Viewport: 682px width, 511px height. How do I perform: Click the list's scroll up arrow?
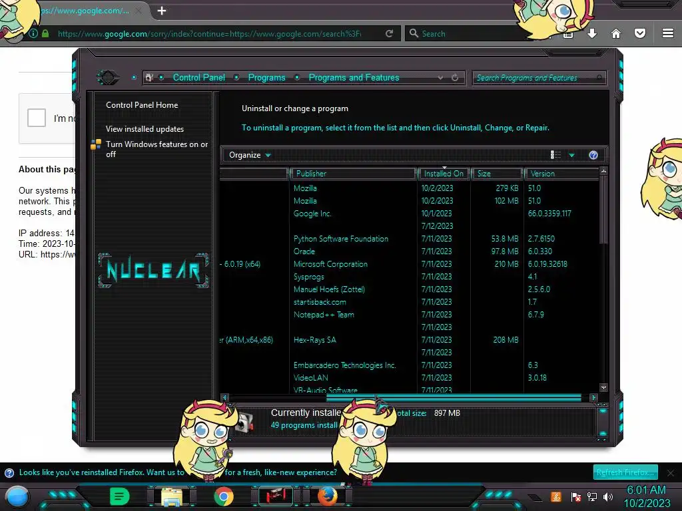coord(603,171)
